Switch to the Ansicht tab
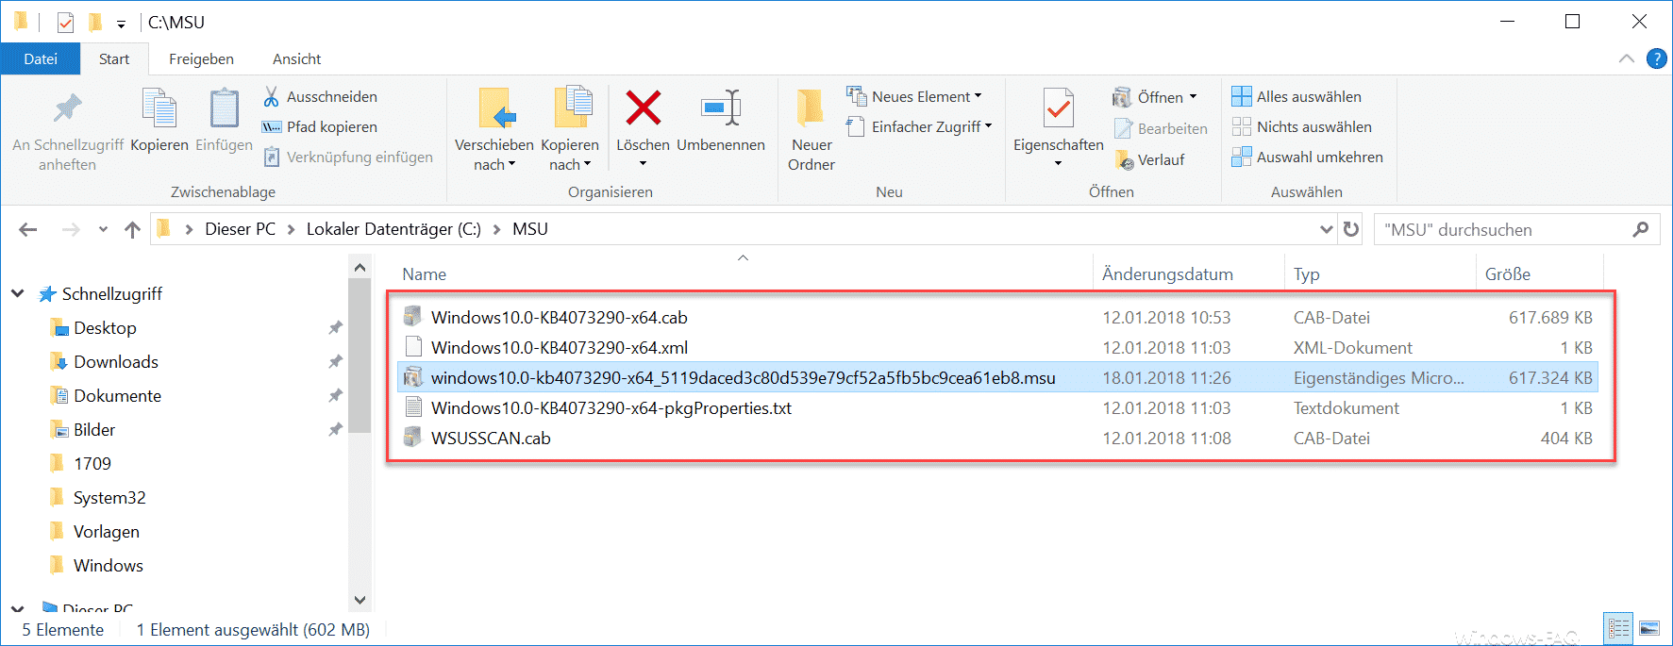This screenshot has height=646, width=1673. (296, 58)
